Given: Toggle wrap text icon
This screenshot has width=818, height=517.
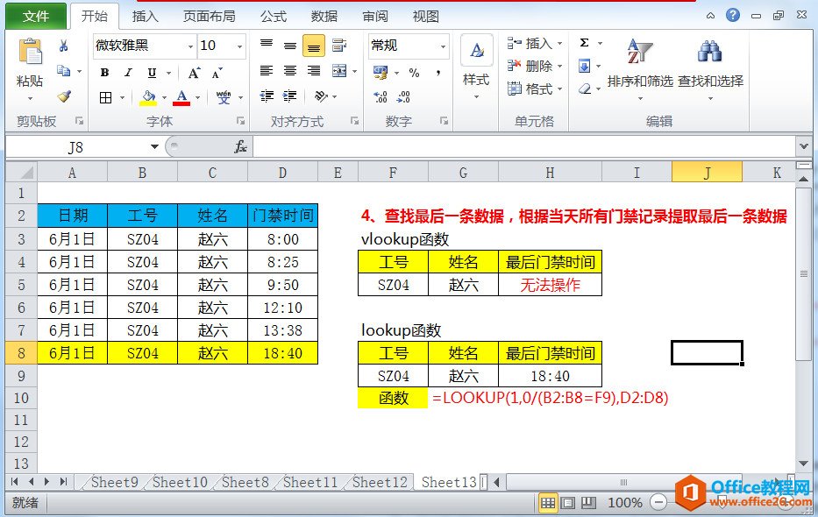Looking at the screenshot, I should [339, 45].
